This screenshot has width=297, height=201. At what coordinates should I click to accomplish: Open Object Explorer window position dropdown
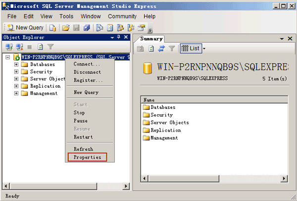[112, 37]
